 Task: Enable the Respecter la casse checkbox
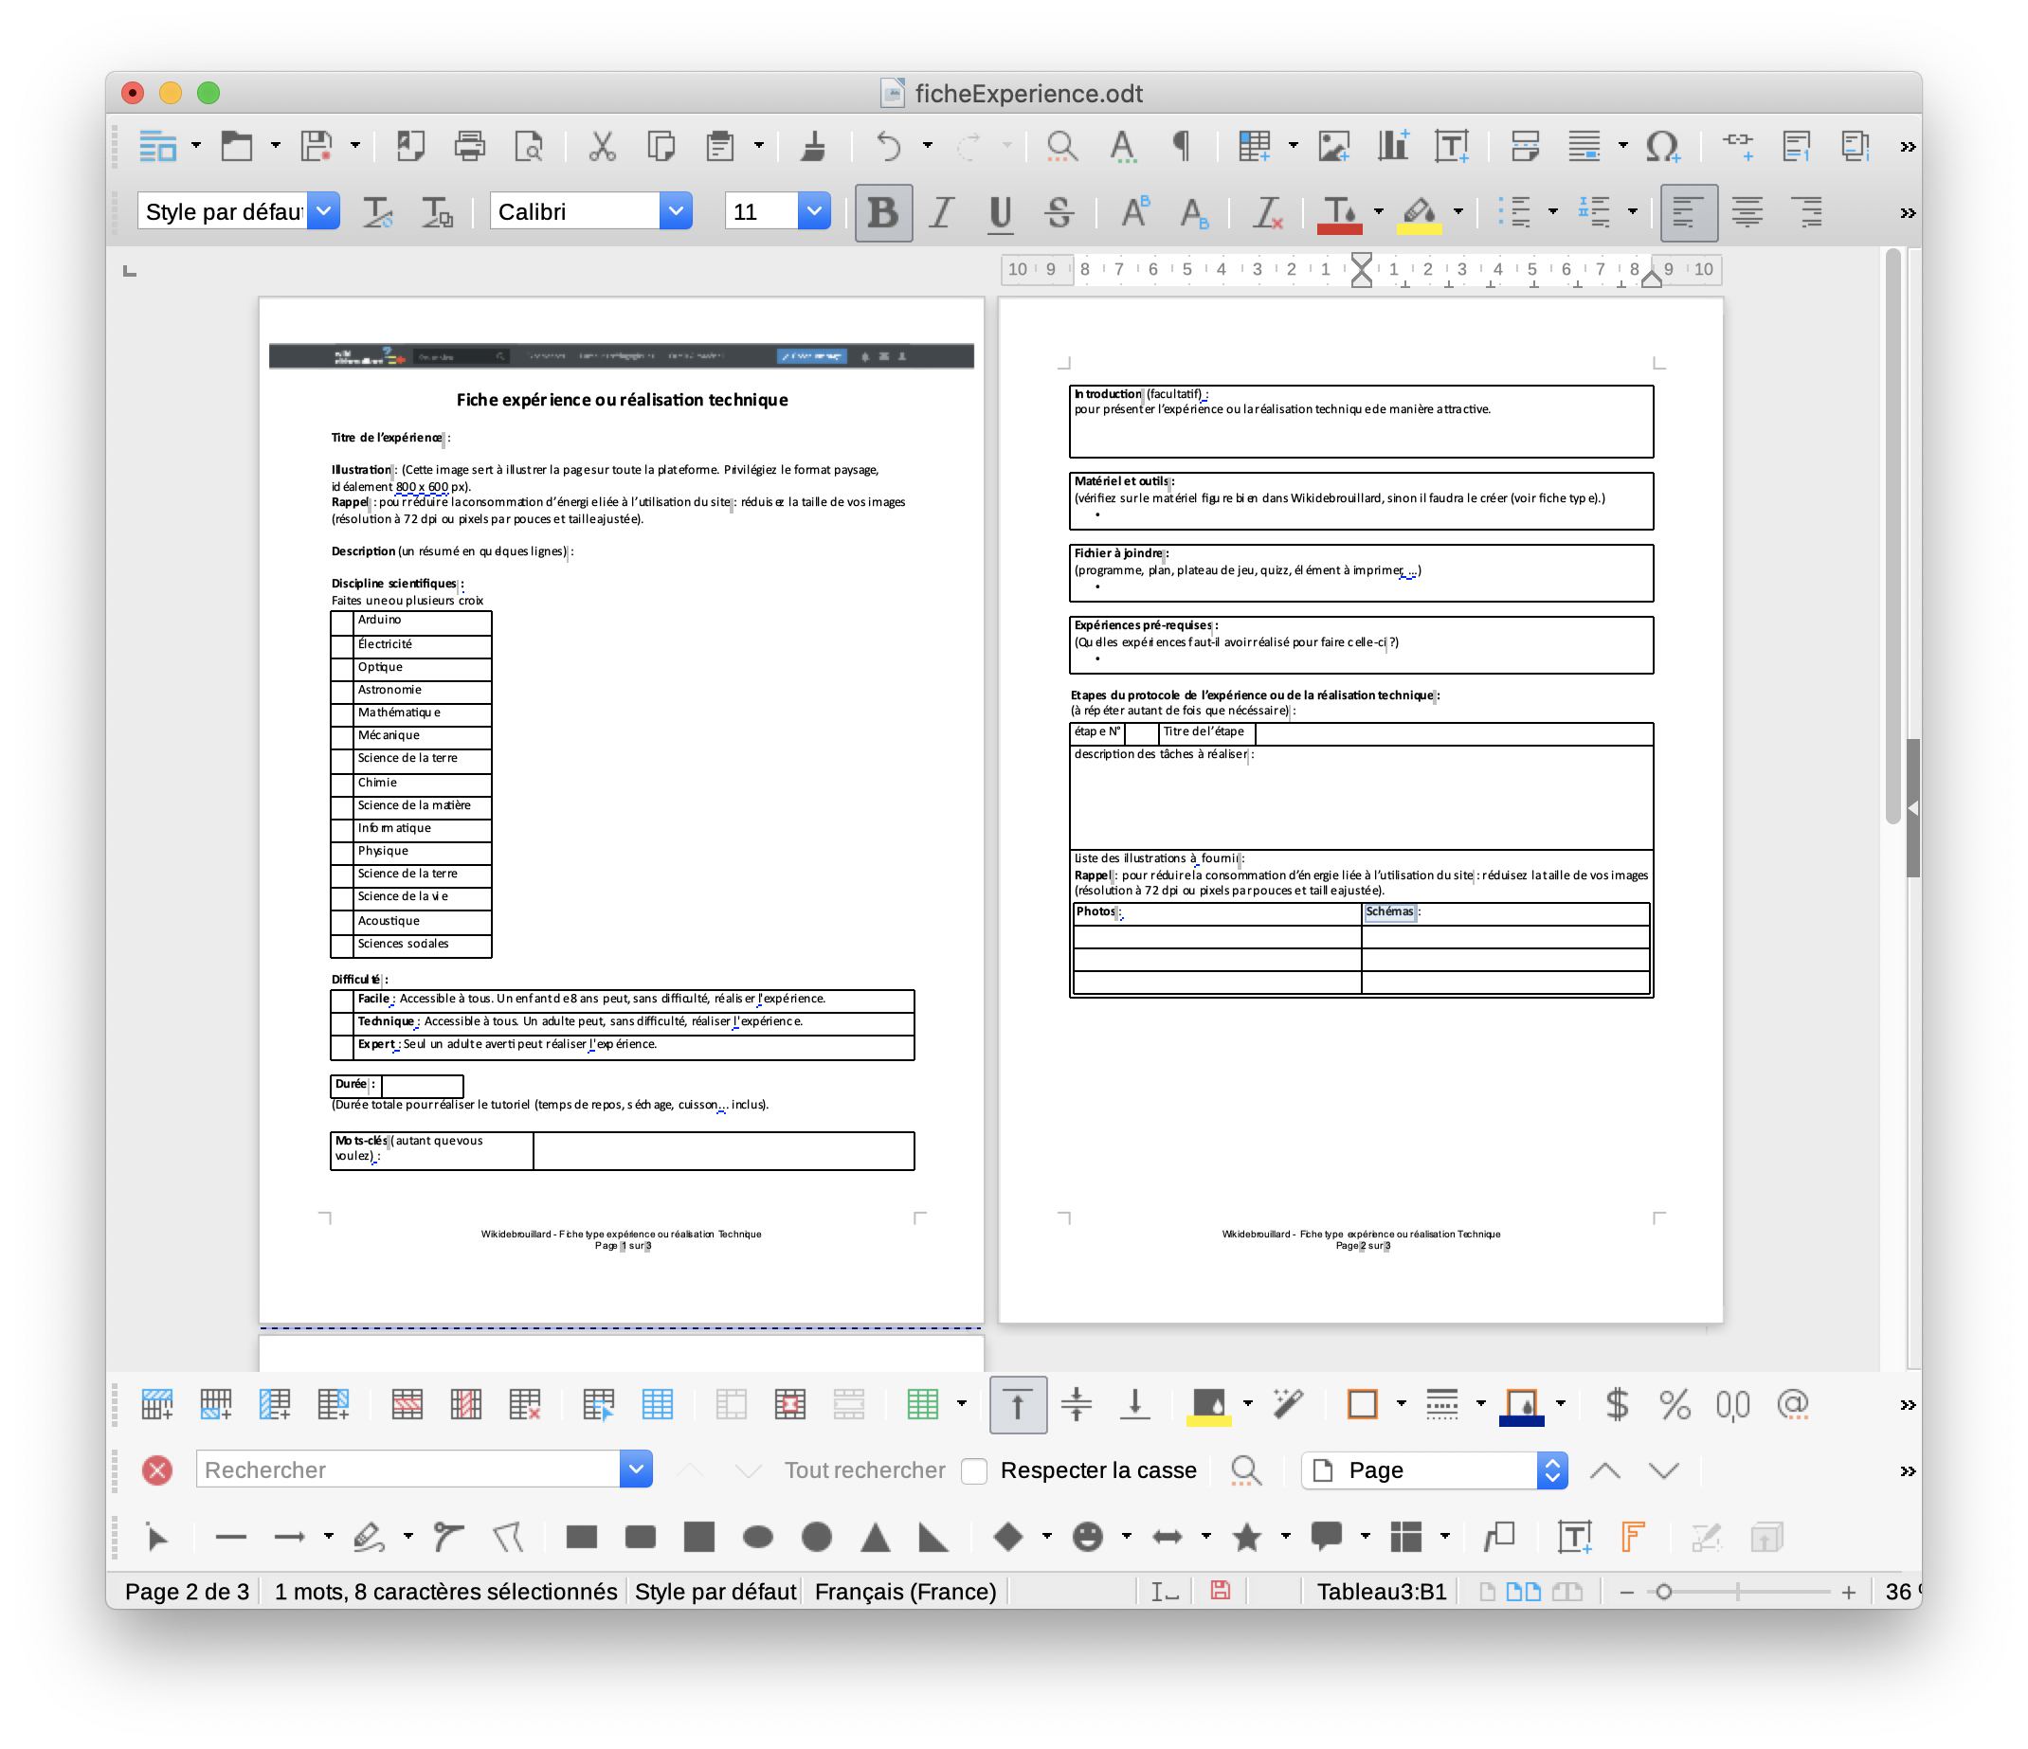974,1470
